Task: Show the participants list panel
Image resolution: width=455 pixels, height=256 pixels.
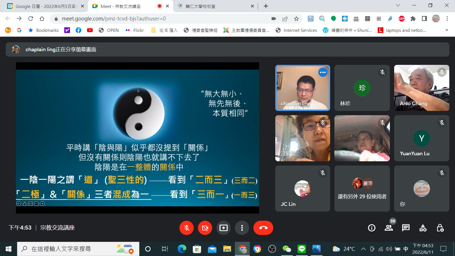Action: [x=388, y=228]
